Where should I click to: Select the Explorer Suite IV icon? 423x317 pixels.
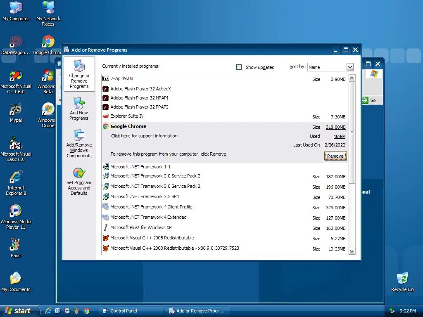106,116
